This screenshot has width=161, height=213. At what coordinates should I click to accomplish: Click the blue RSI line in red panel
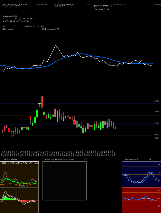click(138, 198)
